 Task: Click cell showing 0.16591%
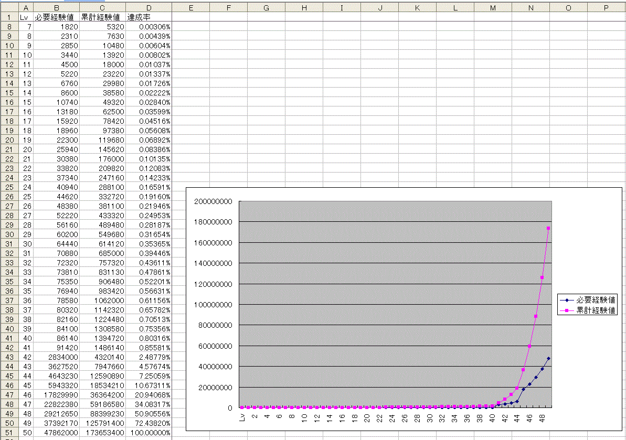click(149, 187)
